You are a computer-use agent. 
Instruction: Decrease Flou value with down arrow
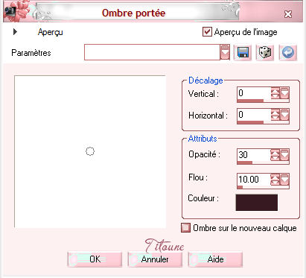275,183
